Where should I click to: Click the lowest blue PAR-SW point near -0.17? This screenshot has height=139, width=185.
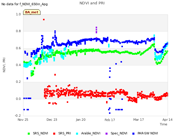[110, 113]
